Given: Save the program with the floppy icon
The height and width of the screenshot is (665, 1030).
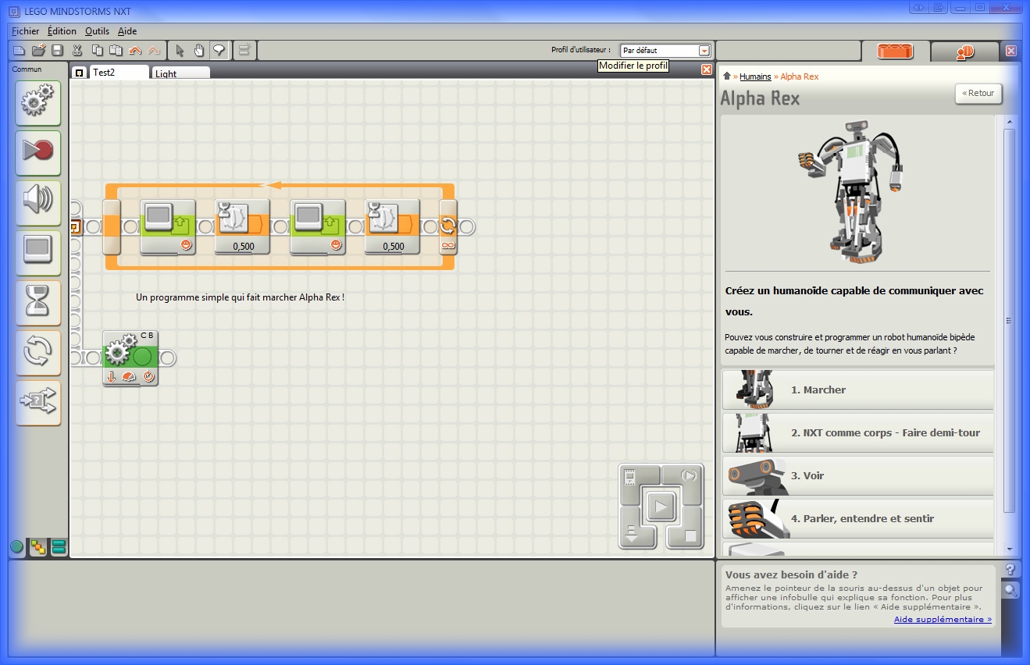Looking at the screenshot, I should (57, 51).
